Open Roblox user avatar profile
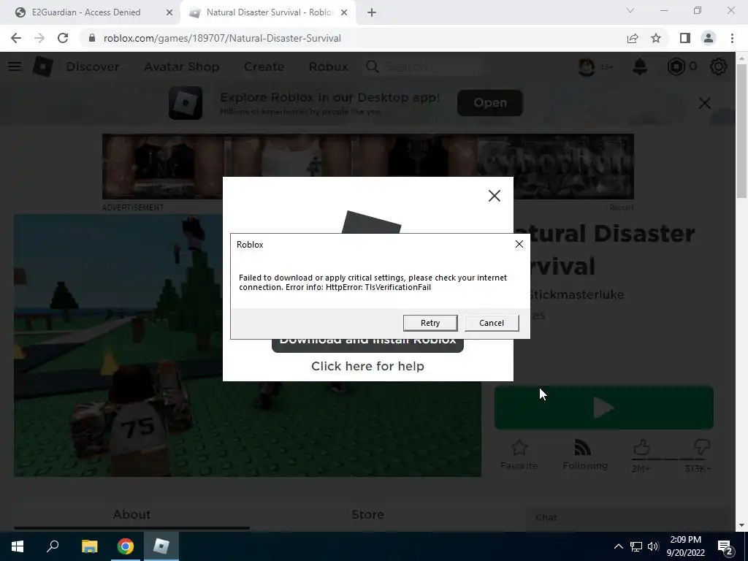The image size is (748, 561). (587, 66)
